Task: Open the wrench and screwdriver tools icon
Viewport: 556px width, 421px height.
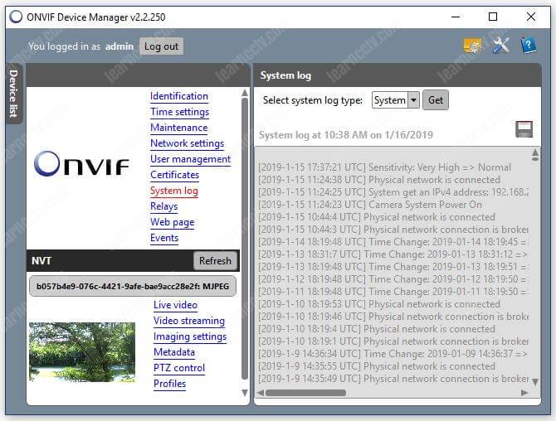Action: click(x=500, y=46)
